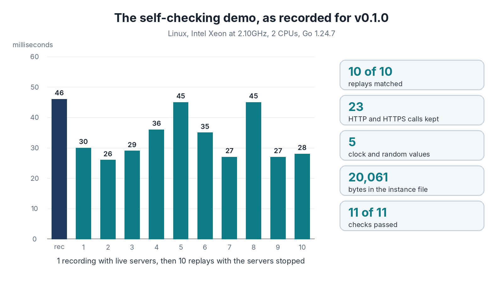Click the replay 8 bar
The width and height of the screenshot is (503, 283).
click(253, 171)
